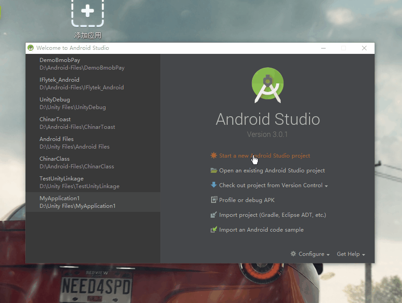The image size is (402, 303).
Task: Click the Version 3.0.1 text
Action: (x=267, y=134)
